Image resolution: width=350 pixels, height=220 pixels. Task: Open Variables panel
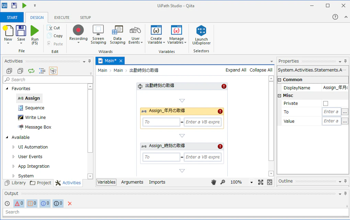click(106, 182)
